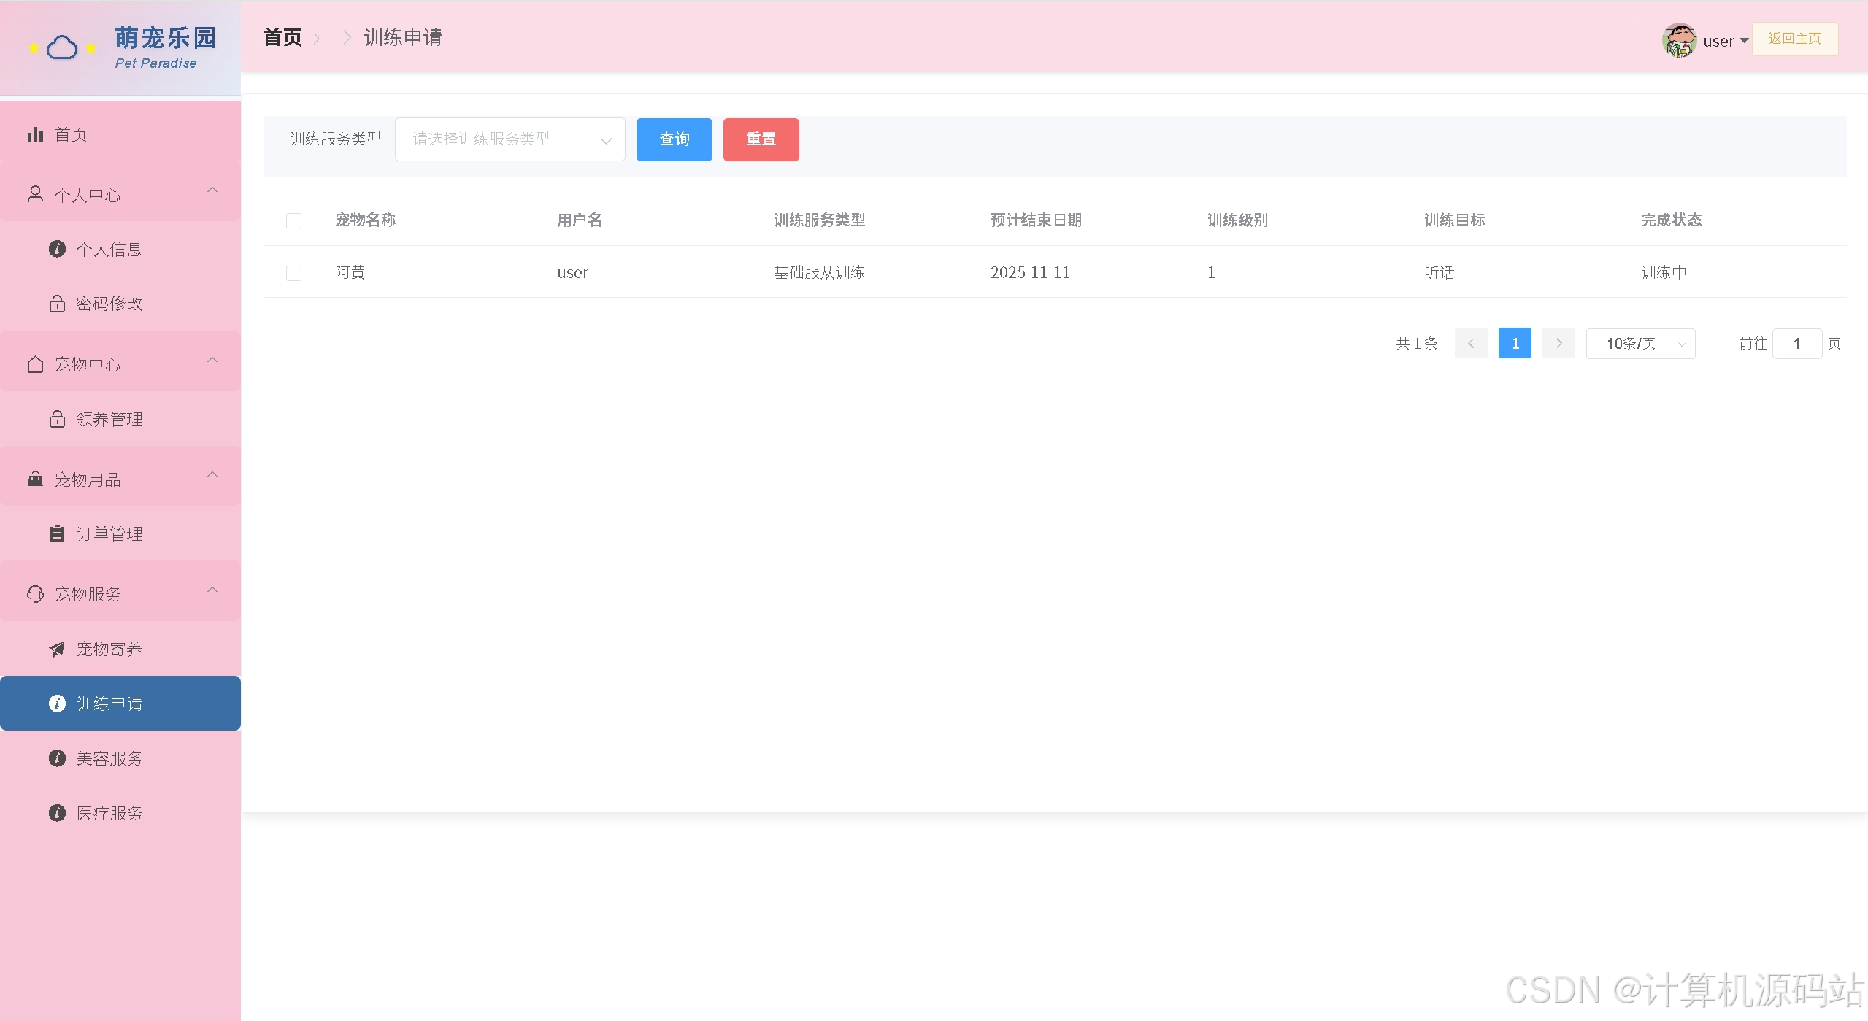Click the info icon beside 美容服务

click(x=57, y=758)
